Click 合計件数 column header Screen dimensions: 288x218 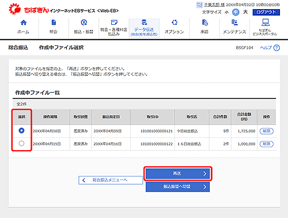pyautogui.click(x=220, y=117)
